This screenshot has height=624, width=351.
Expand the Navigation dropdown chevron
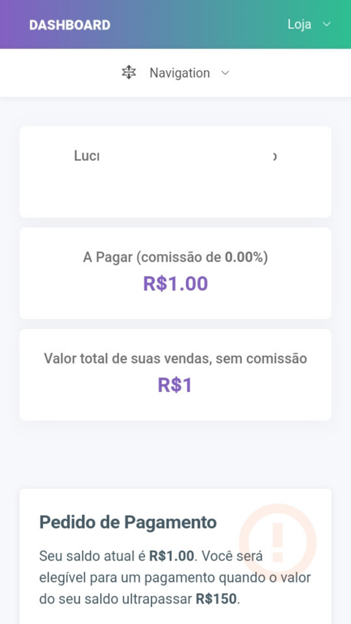pyautogui.click(x=225, y=73)
